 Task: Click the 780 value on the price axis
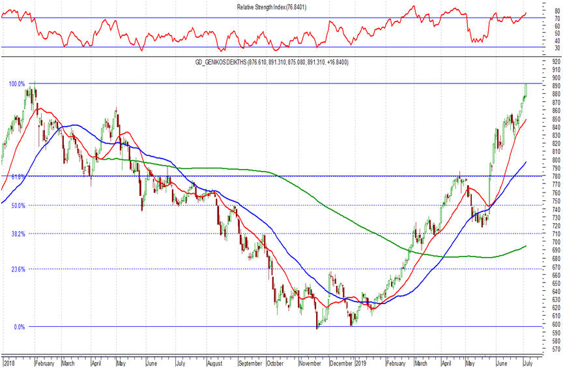click(x=556, y=176)
